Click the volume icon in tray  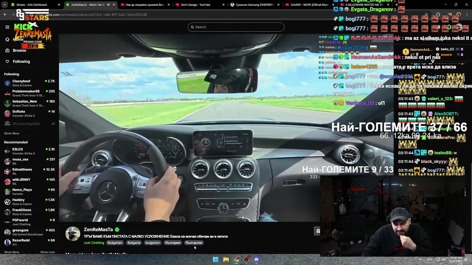(x=444, y=259)
